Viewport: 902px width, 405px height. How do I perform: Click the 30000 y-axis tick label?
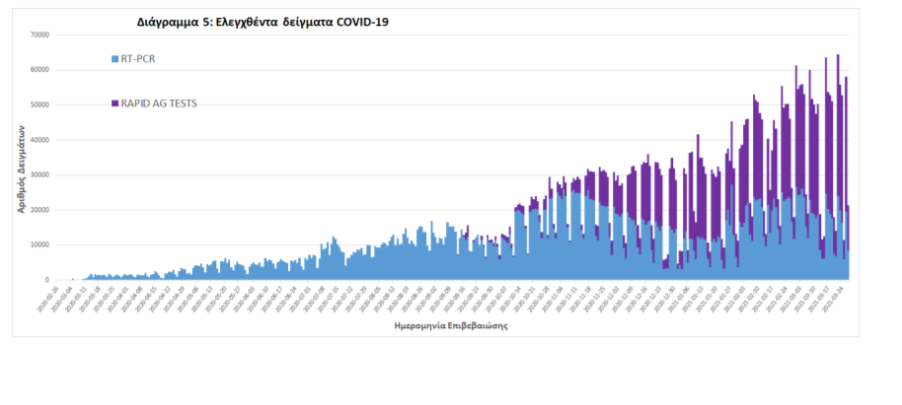(x=39, y=175)
